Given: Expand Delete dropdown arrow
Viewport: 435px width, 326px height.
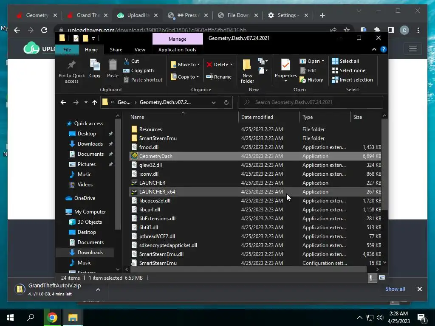Looking at the screenshot, I should click(x=231, y=65).
